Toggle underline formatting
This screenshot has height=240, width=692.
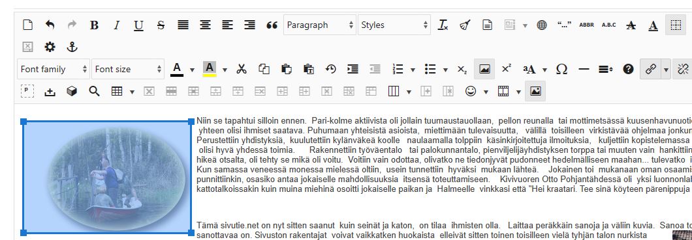coord(138,25)
